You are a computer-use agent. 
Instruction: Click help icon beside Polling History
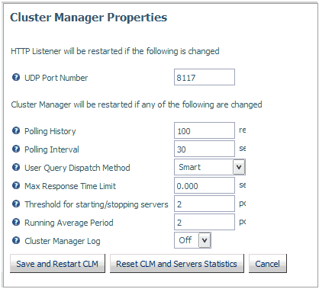[x=16, y=130]
